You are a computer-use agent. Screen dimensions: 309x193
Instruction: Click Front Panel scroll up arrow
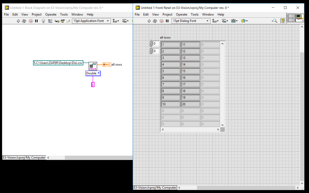pyautogui.click(x=302, y=27)
